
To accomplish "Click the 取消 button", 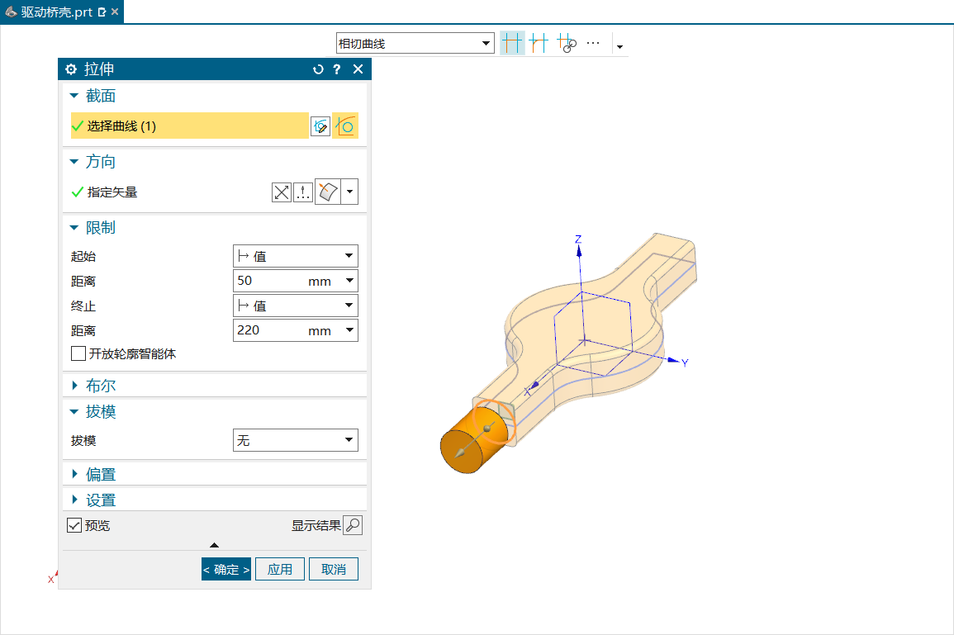I will pos(334,569).
